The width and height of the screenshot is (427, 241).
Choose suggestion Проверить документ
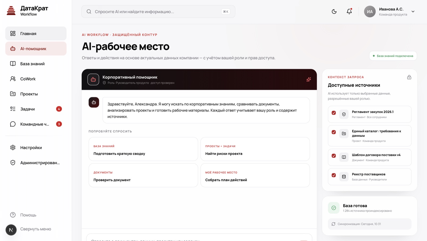point(143,175)
